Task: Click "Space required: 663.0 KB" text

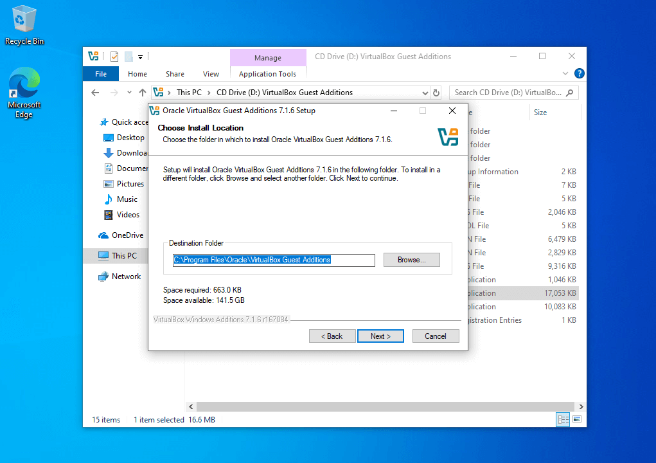Action: tap(202, 290)
